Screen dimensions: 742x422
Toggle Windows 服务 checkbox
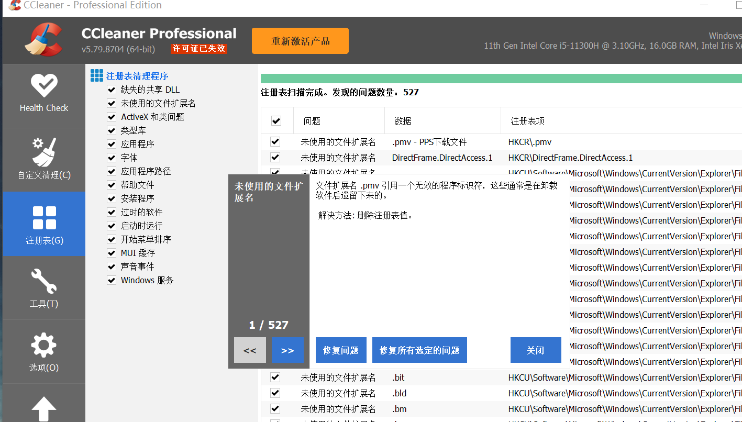pyautogui.click(x=112, y=280)
